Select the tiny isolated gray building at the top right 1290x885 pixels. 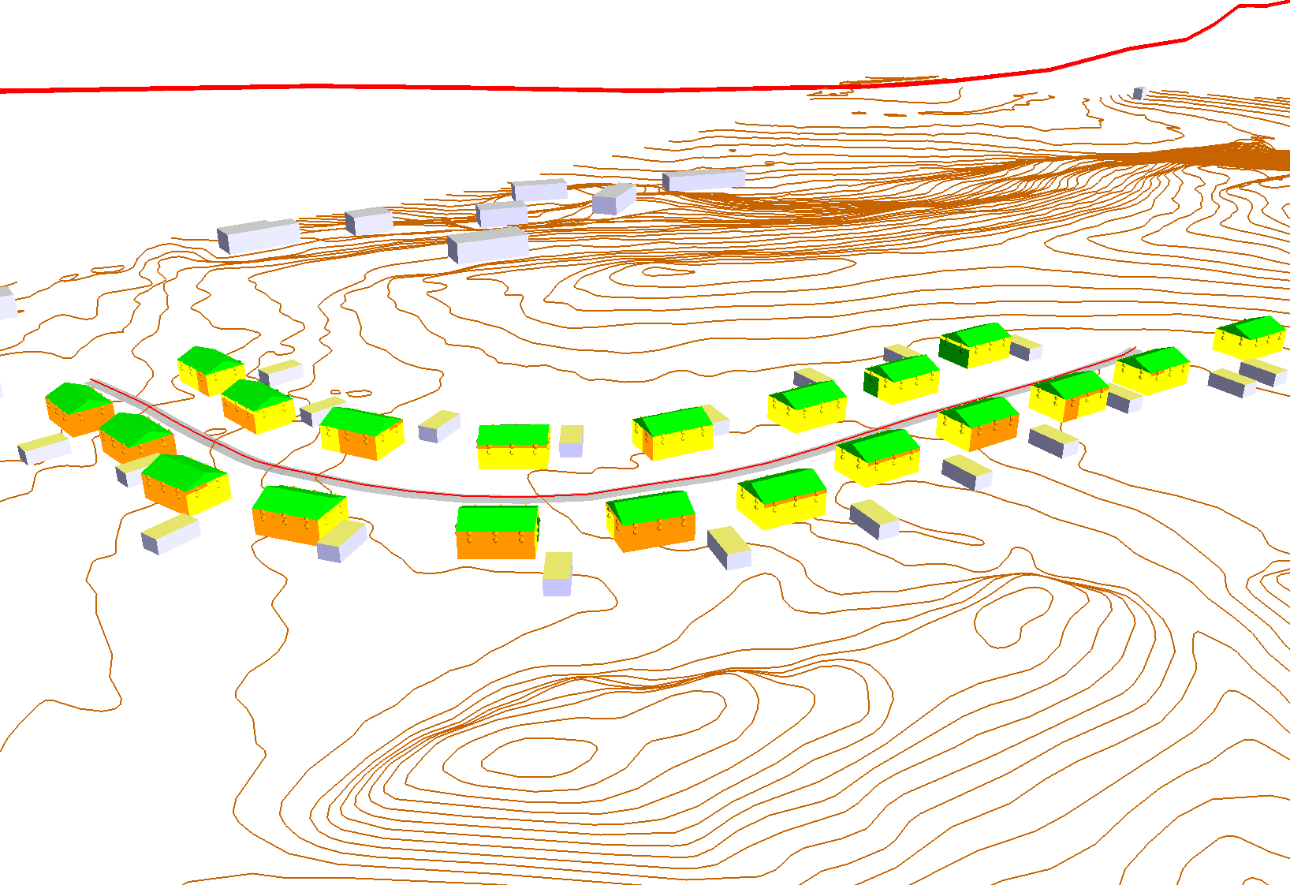coord(1138,93)
